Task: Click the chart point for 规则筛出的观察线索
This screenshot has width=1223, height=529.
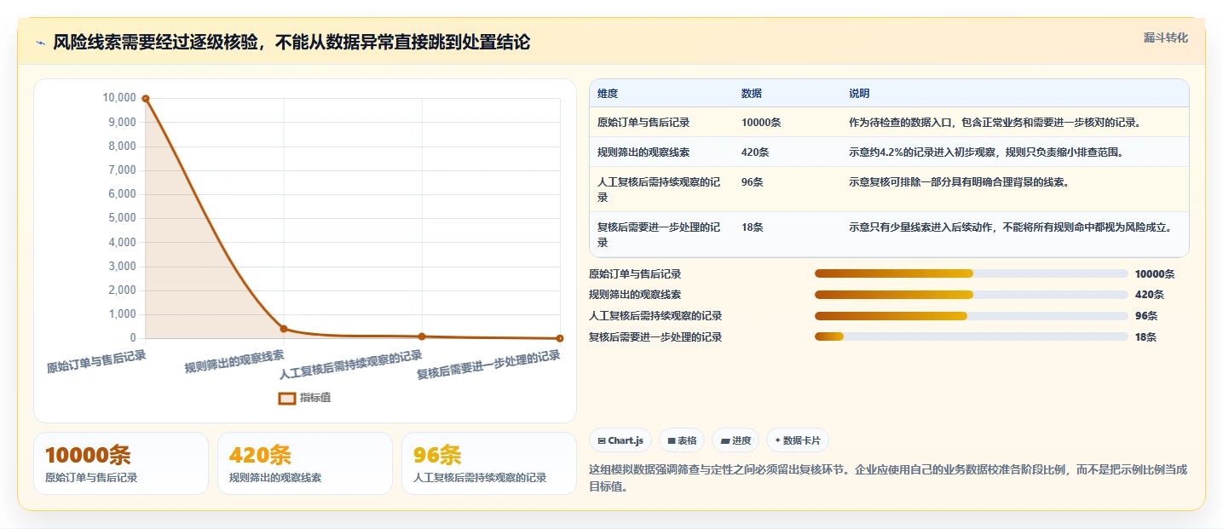Action: pos(284,329)
